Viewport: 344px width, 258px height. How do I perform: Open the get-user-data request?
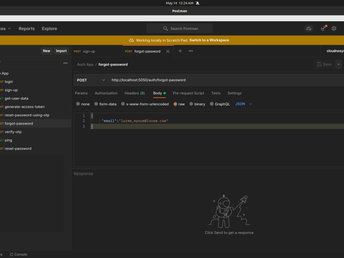tap(17, 98)
